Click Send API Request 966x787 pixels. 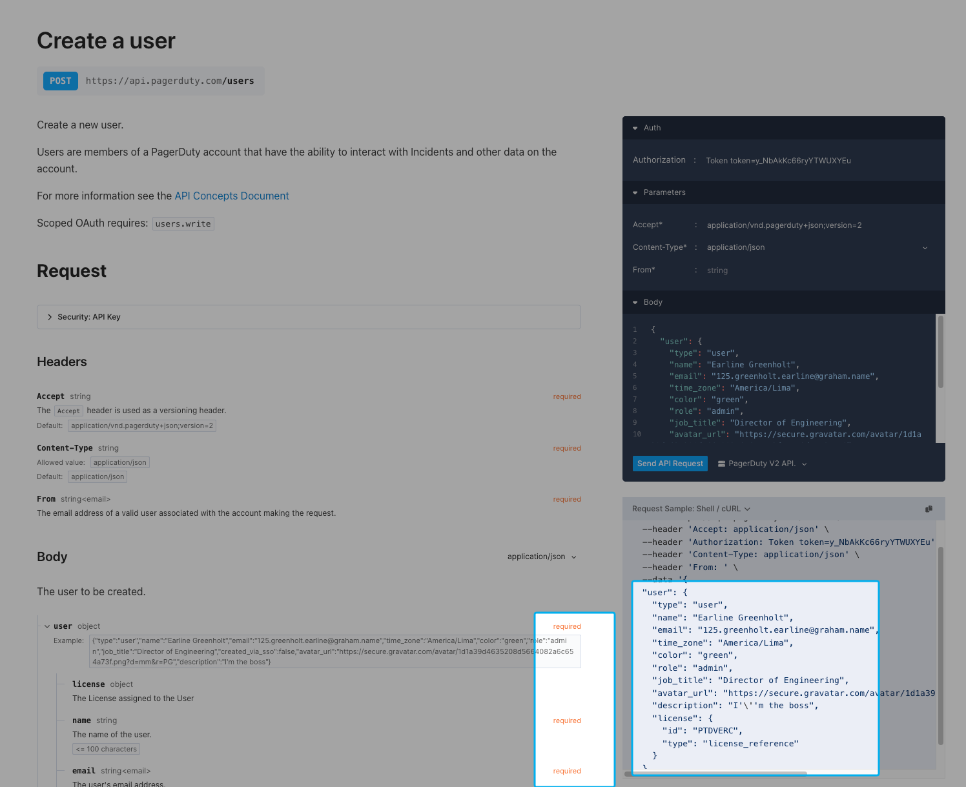(x=670, y=464)
